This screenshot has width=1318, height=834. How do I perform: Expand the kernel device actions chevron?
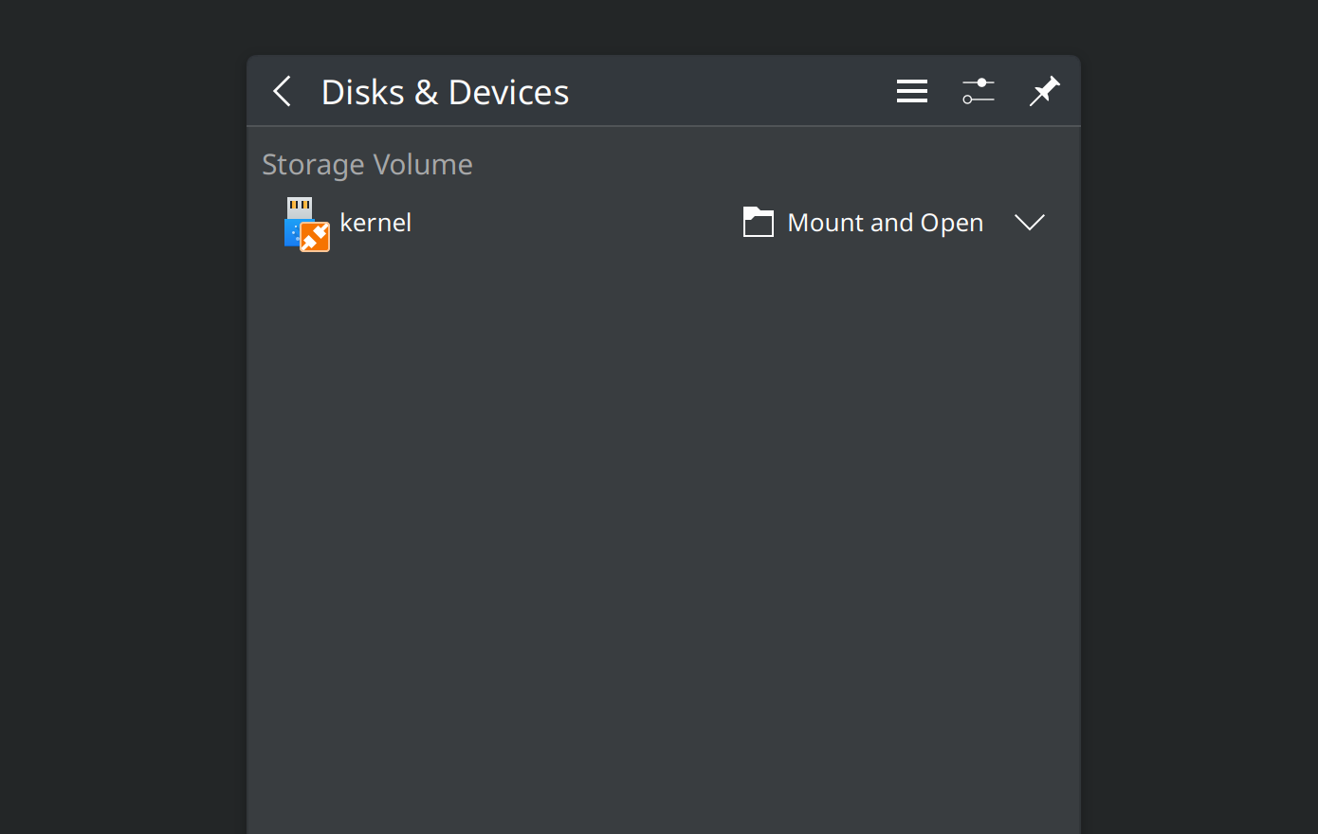(1030, 223)
